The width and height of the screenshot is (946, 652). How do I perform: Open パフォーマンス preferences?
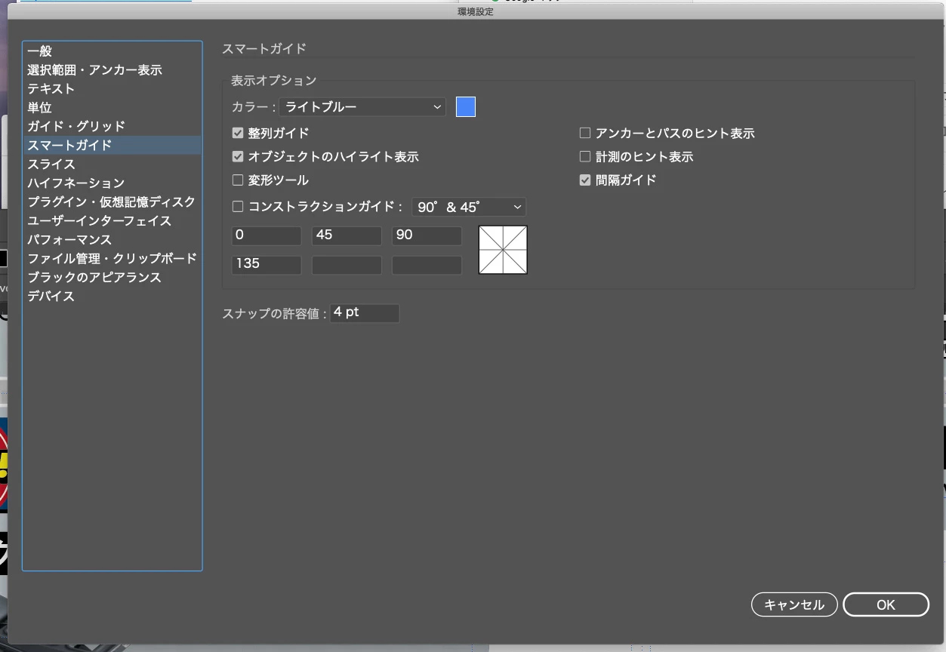(x=112, y=240)
